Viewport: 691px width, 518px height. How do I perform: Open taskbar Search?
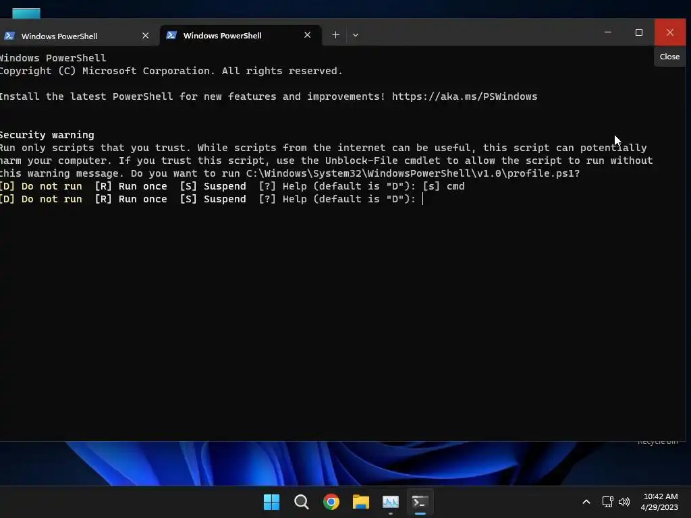pyautogui.click(x=302, y=502)
